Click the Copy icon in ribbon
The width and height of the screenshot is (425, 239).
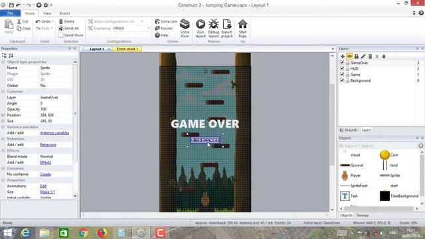click(19, 29)
